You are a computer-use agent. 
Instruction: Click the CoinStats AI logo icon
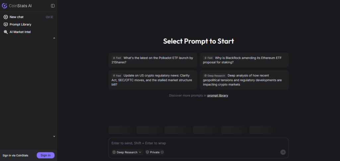tap(5, 6)
